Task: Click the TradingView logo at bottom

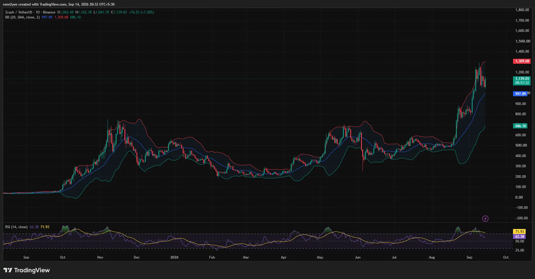Action: pos(27,270)
